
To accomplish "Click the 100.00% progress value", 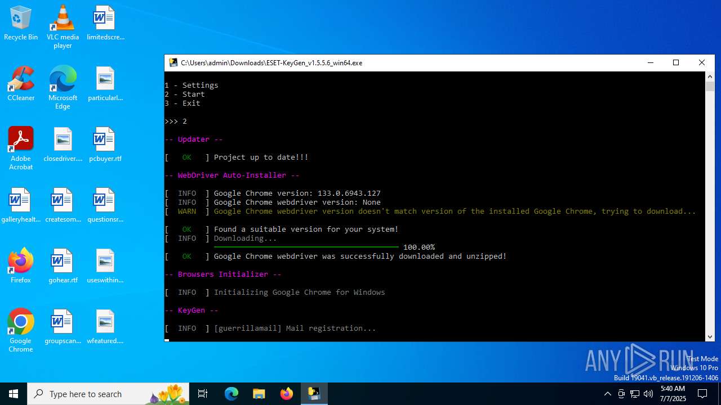I will tap(419, 247).
